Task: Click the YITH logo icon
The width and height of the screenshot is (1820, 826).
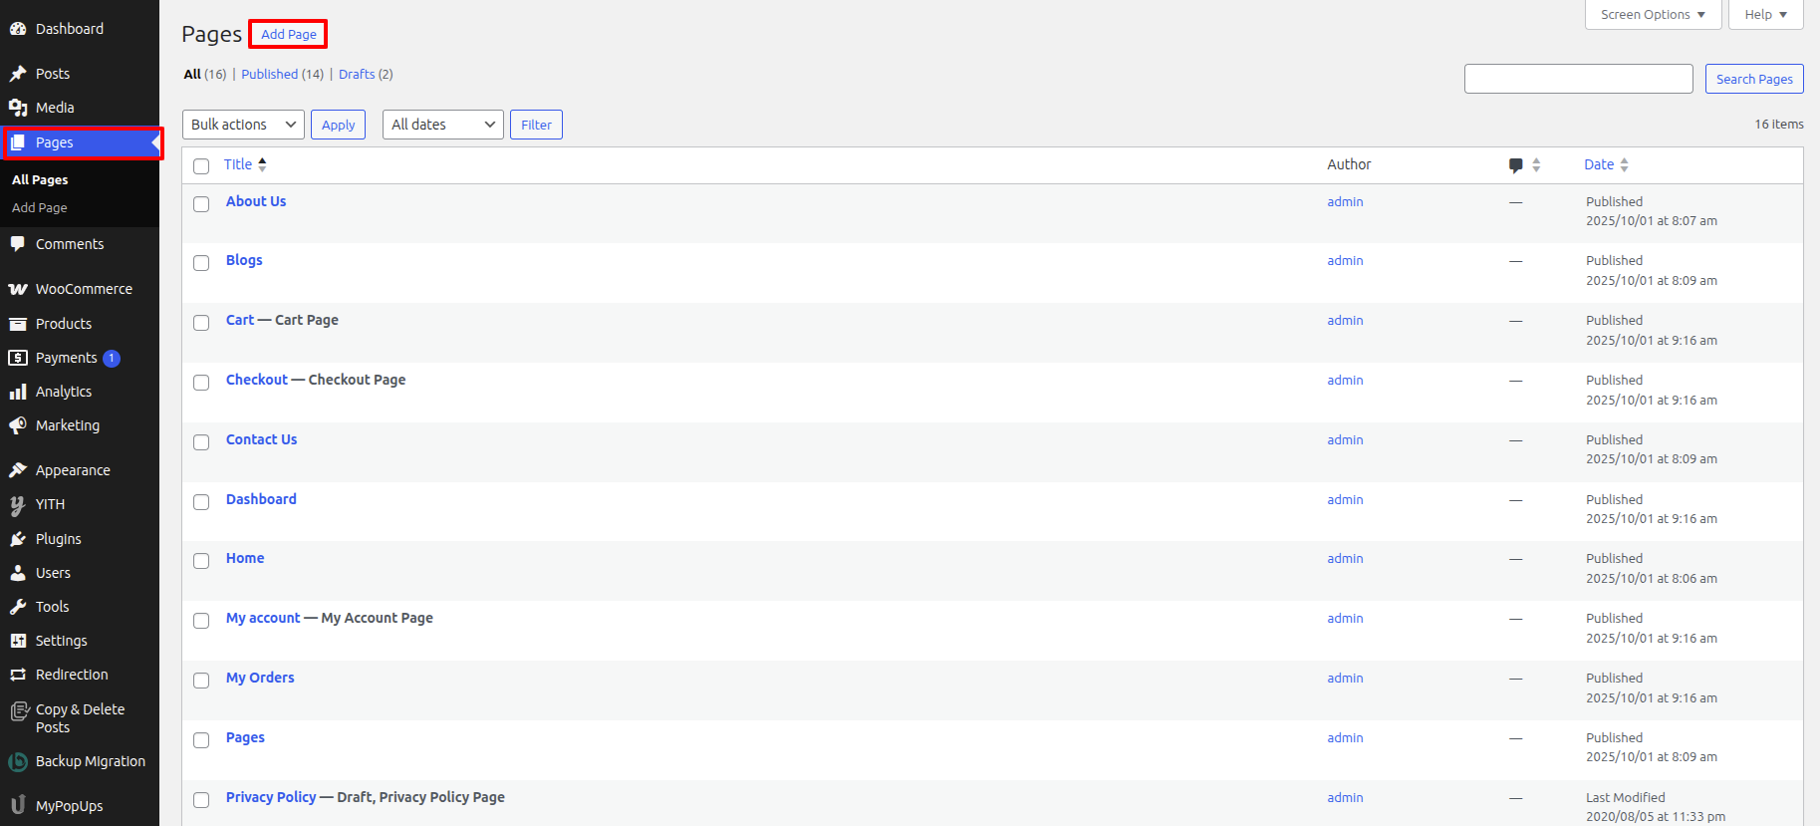Action: coord(18,505)
